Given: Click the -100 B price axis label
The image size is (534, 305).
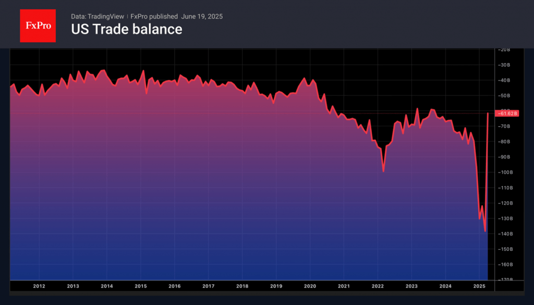Looking at the screenshot, I should coord(506,173).
